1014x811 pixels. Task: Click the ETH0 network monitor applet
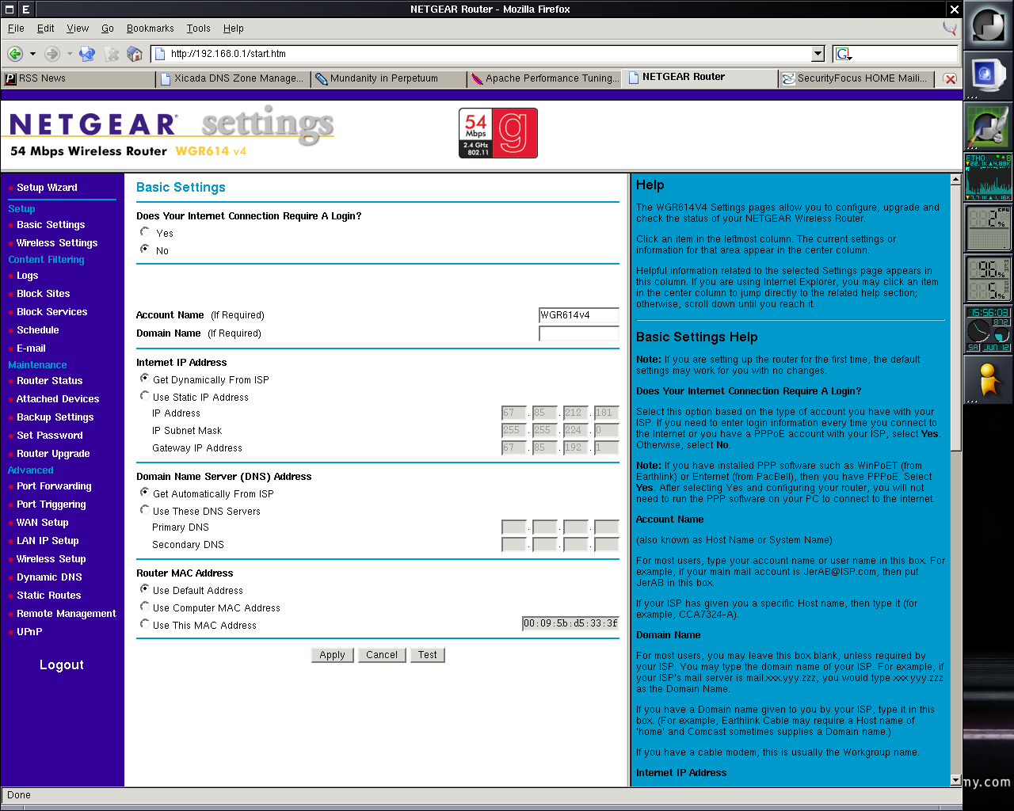coord(988,177)
